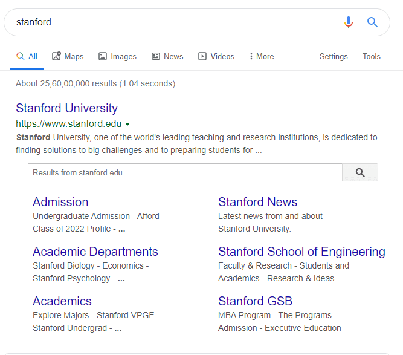Open Stanford School of Engineering link

tap(301, 252)
